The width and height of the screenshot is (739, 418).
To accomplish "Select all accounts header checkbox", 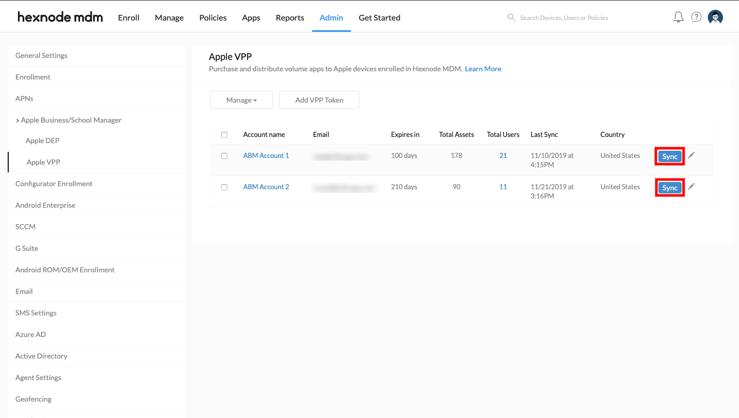I will coord(224,135).
